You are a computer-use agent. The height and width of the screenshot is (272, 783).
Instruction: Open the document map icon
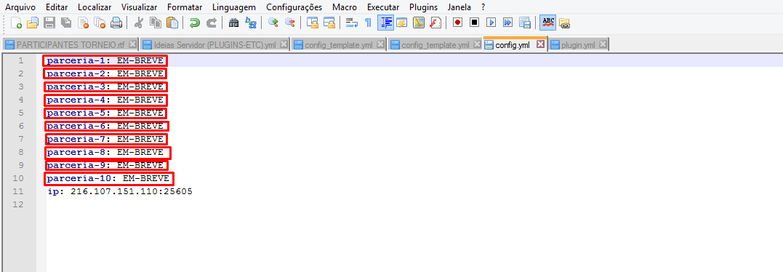click(419, 23)
